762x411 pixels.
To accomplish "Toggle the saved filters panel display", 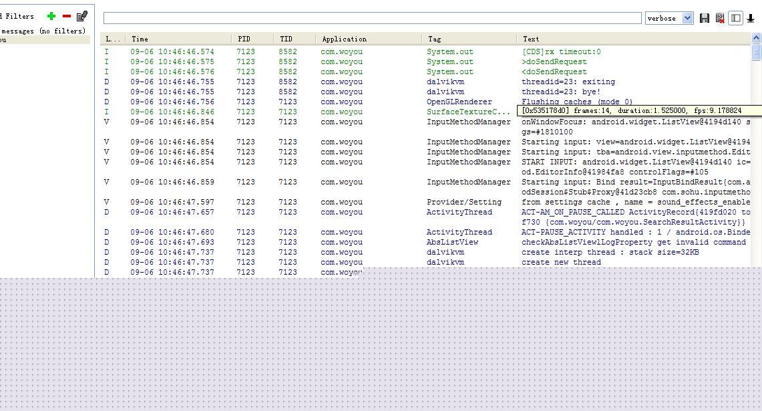I will (x=736, y=18).
